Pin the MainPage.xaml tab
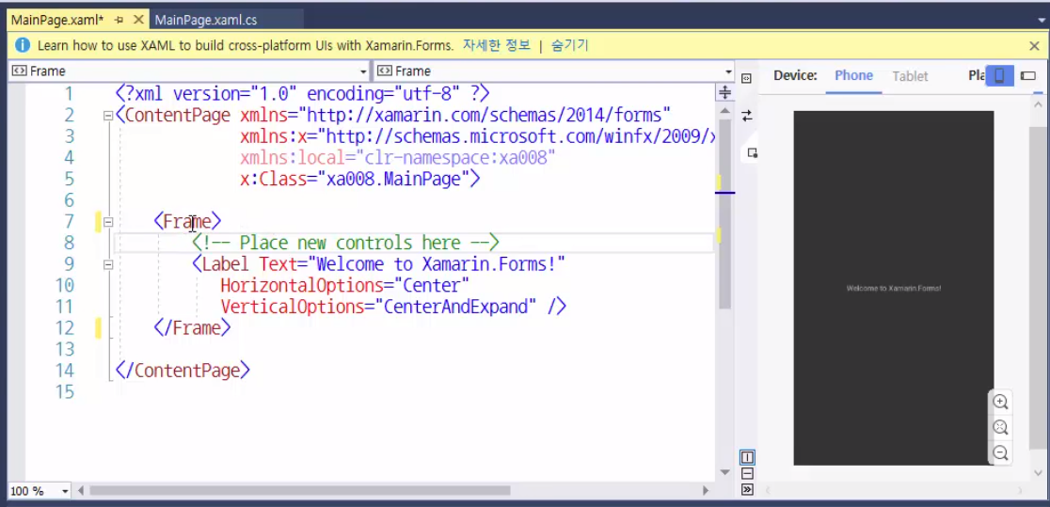Screen dimensions: 1050x507 pyautogui.click(x=119, y=20)
